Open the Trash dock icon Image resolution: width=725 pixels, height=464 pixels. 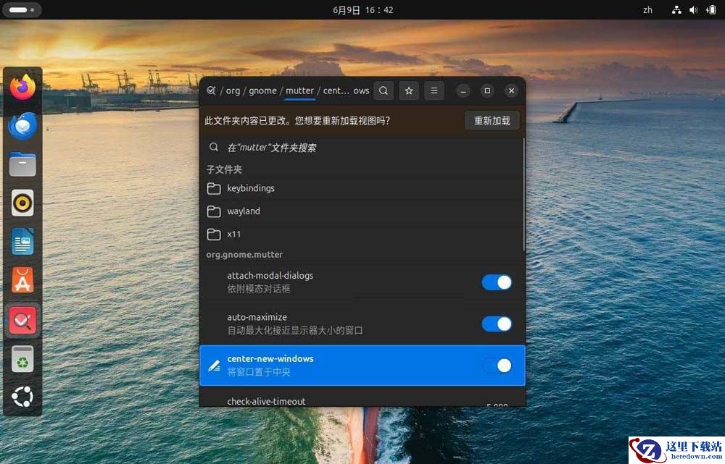point(22,359)
